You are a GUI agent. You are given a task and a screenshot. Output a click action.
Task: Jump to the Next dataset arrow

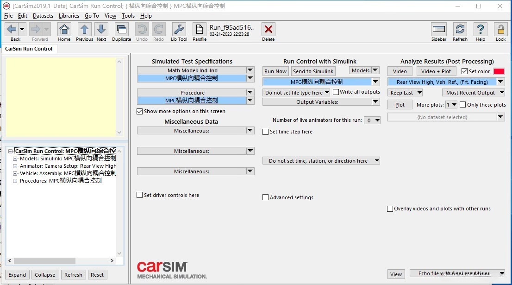click(x=101, y=29)
